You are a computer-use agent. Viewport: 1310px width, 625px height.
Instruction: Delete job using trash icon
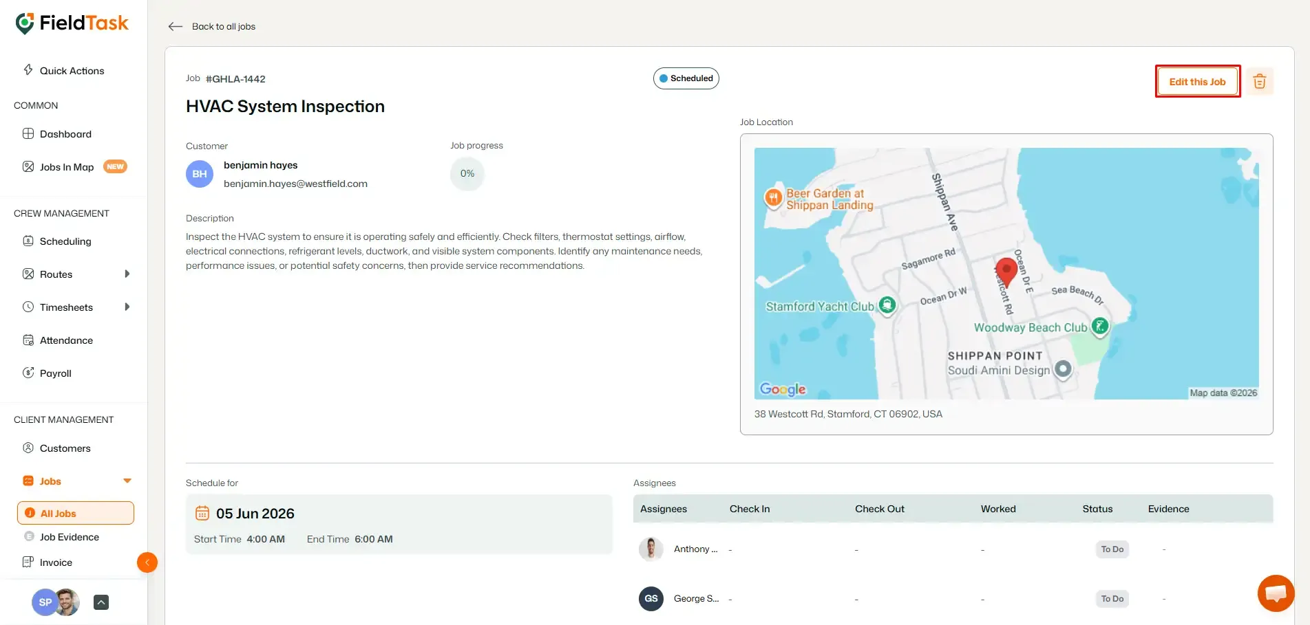click(1260, 81)
